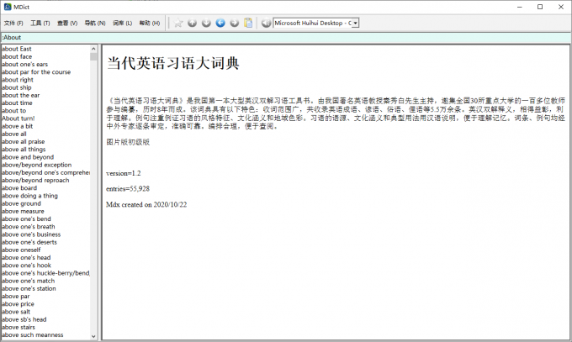
Task: Go back with the blue left arrow
Action: click(220, 23)
